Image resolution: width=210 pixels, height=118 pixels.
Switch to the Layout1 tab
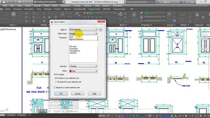(x=11, y=115)
